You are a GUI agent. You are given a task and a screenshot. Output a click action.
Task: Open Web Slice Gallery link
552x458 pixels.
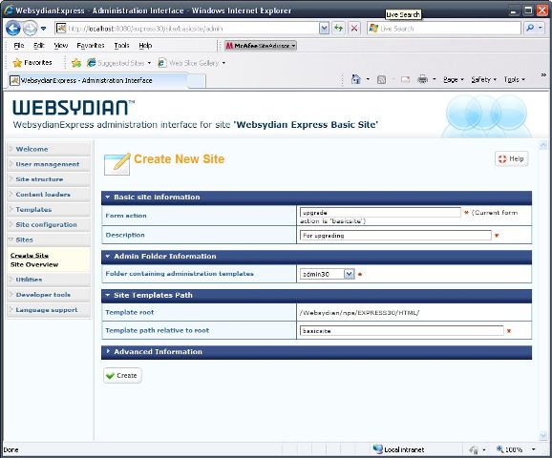click(192, 63)
